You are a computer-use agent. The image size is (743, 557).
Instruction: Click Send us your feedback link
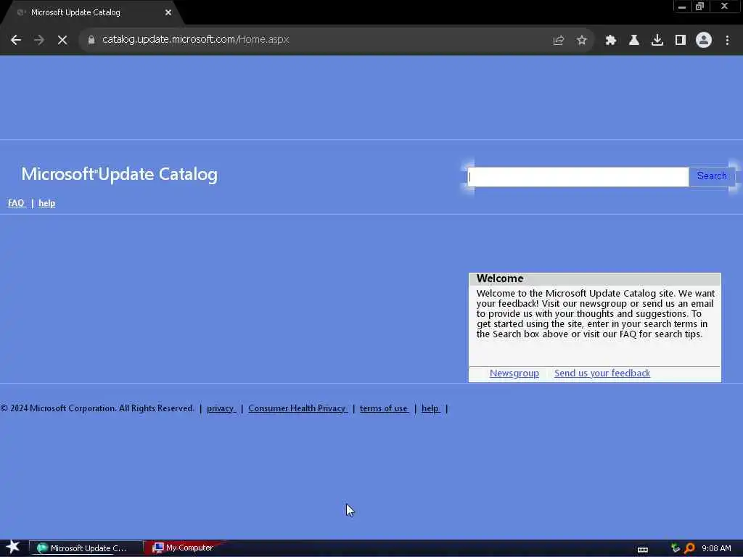click(x=602, y=374)
